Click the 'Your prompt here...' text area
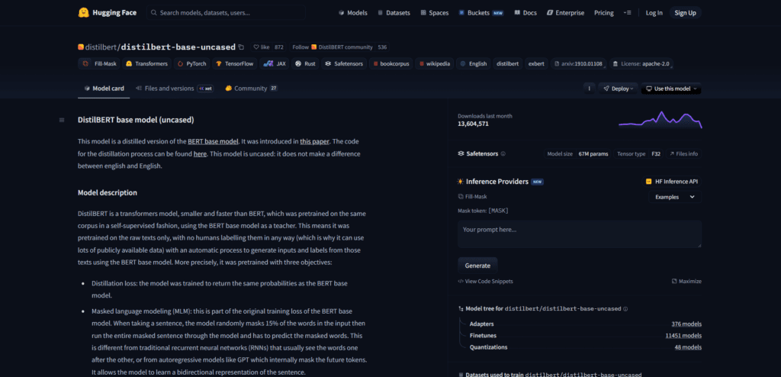 [x=580, y=234]
